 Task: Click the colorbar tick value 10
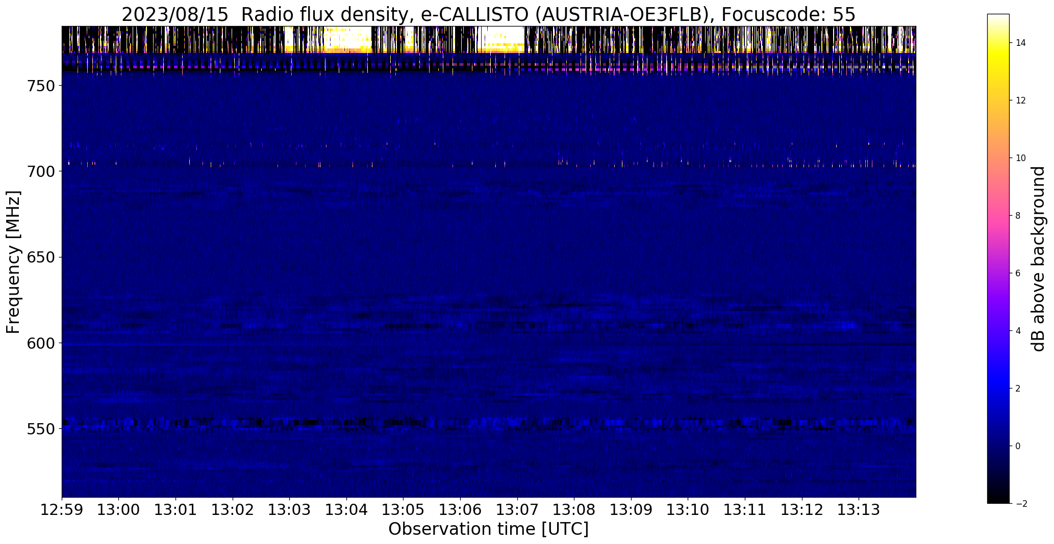coord(1021,158)
